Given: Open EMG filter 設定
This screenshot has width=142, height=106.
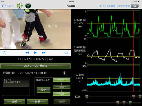Looking at the screenshot, I should coord(43,90).
